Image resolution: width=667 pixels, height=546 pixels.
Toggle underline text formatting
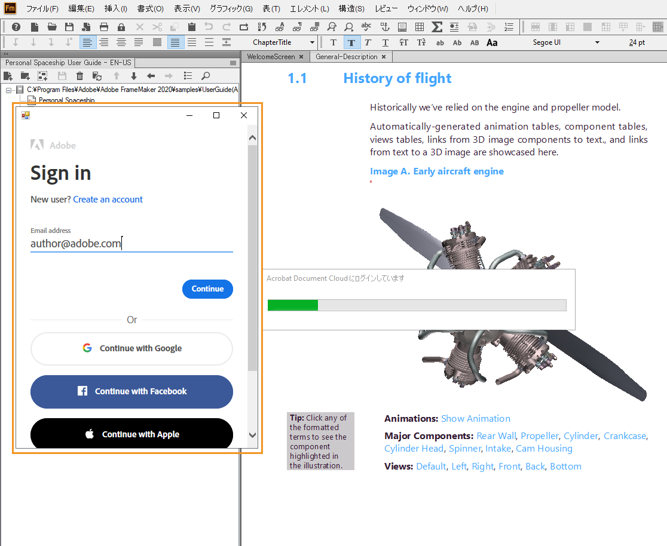[x=385, y=42]
